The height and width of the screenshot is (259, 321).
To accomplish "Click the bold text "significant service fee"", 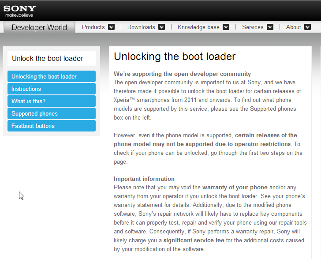I will coord(194,240).
